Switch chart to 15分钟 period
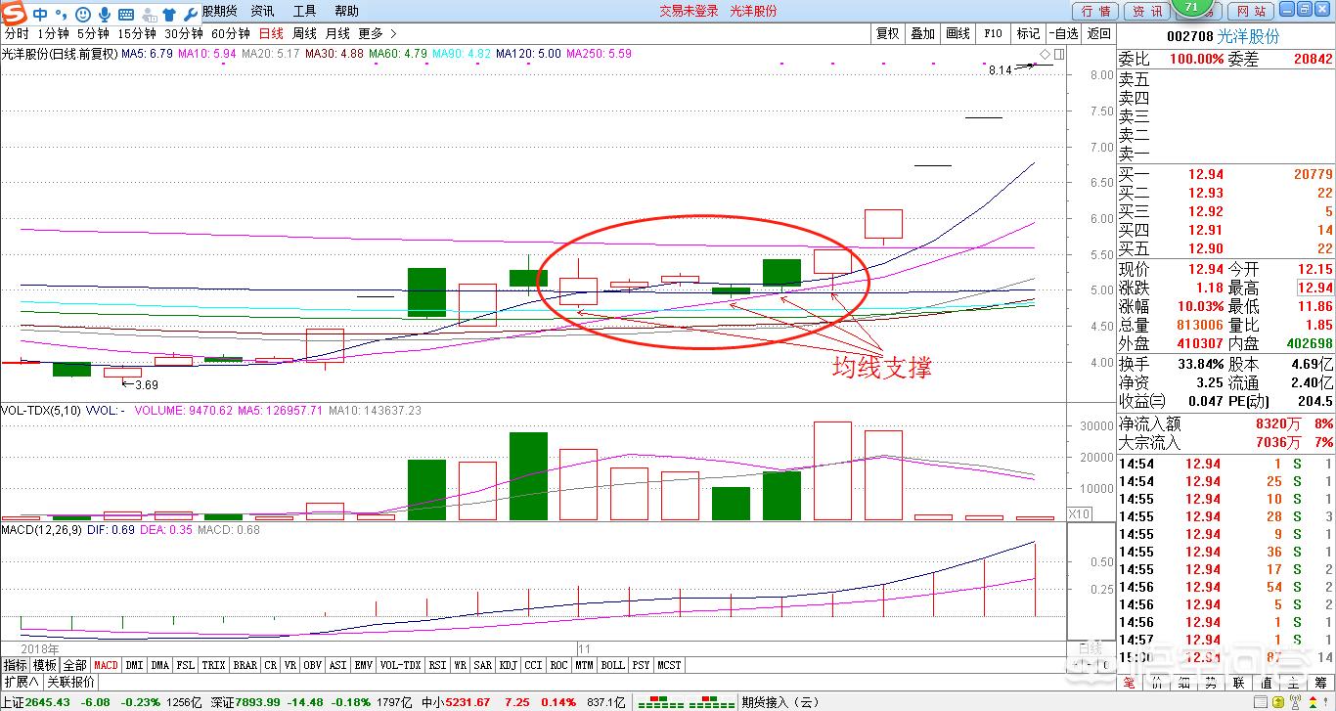This screenshot has height=711, width=1336. pos(137,33)
